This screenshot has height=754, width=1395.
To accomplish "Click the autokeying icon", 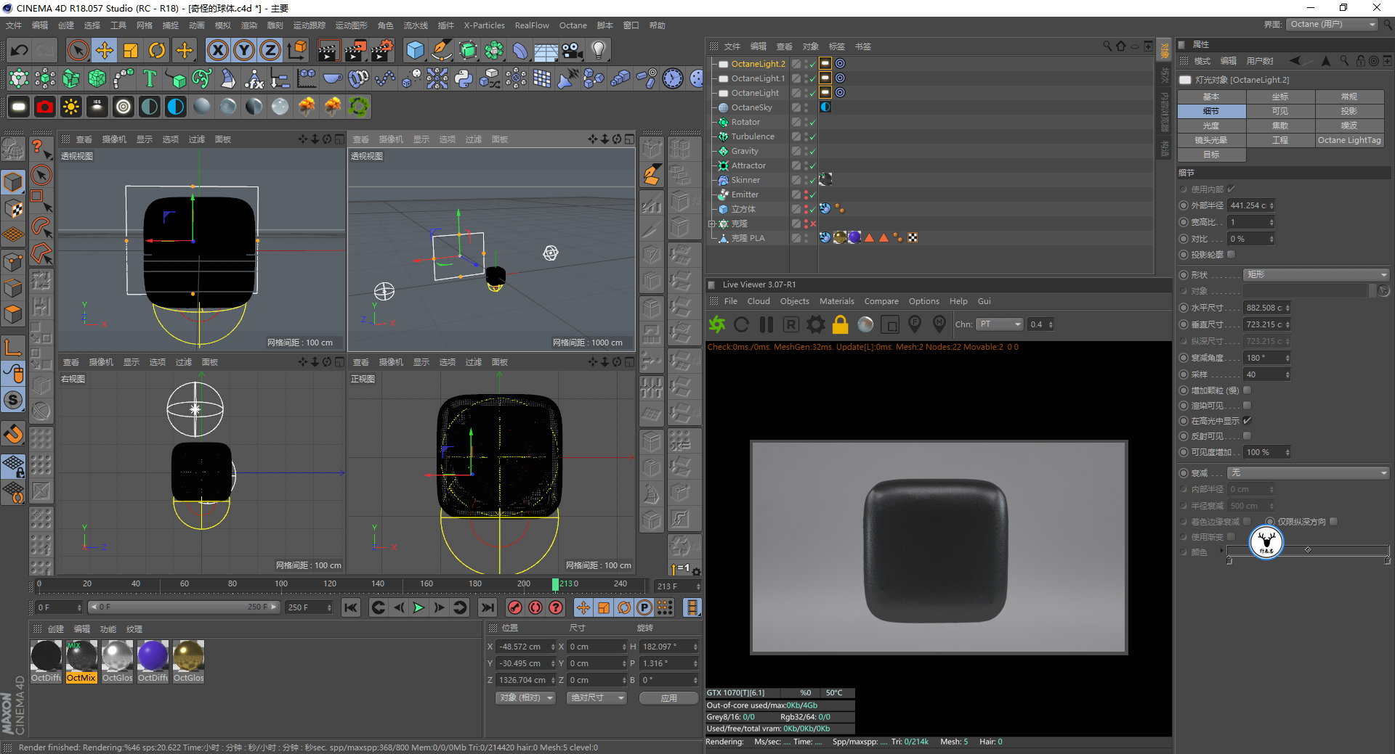I will pos(535,607).
